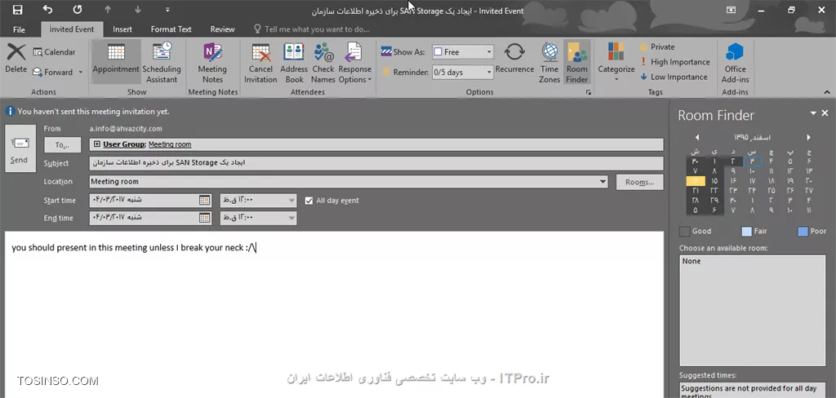836x398 pixels.
Task: Go to next month in Room Finder calendar
Action: pyautogui.click(x=809, y=138)
